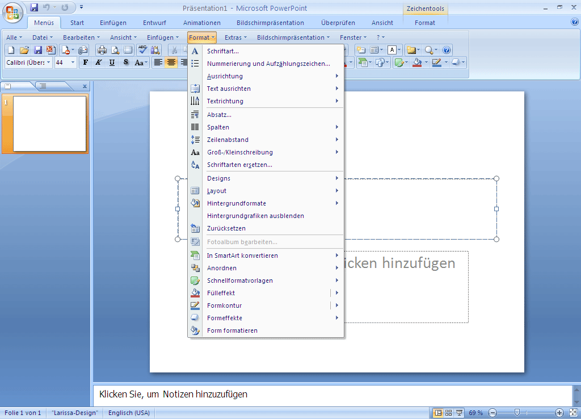Click zoom in plus button
The width and height of the screenshot is (581, 419).
(x=559, y=413)
